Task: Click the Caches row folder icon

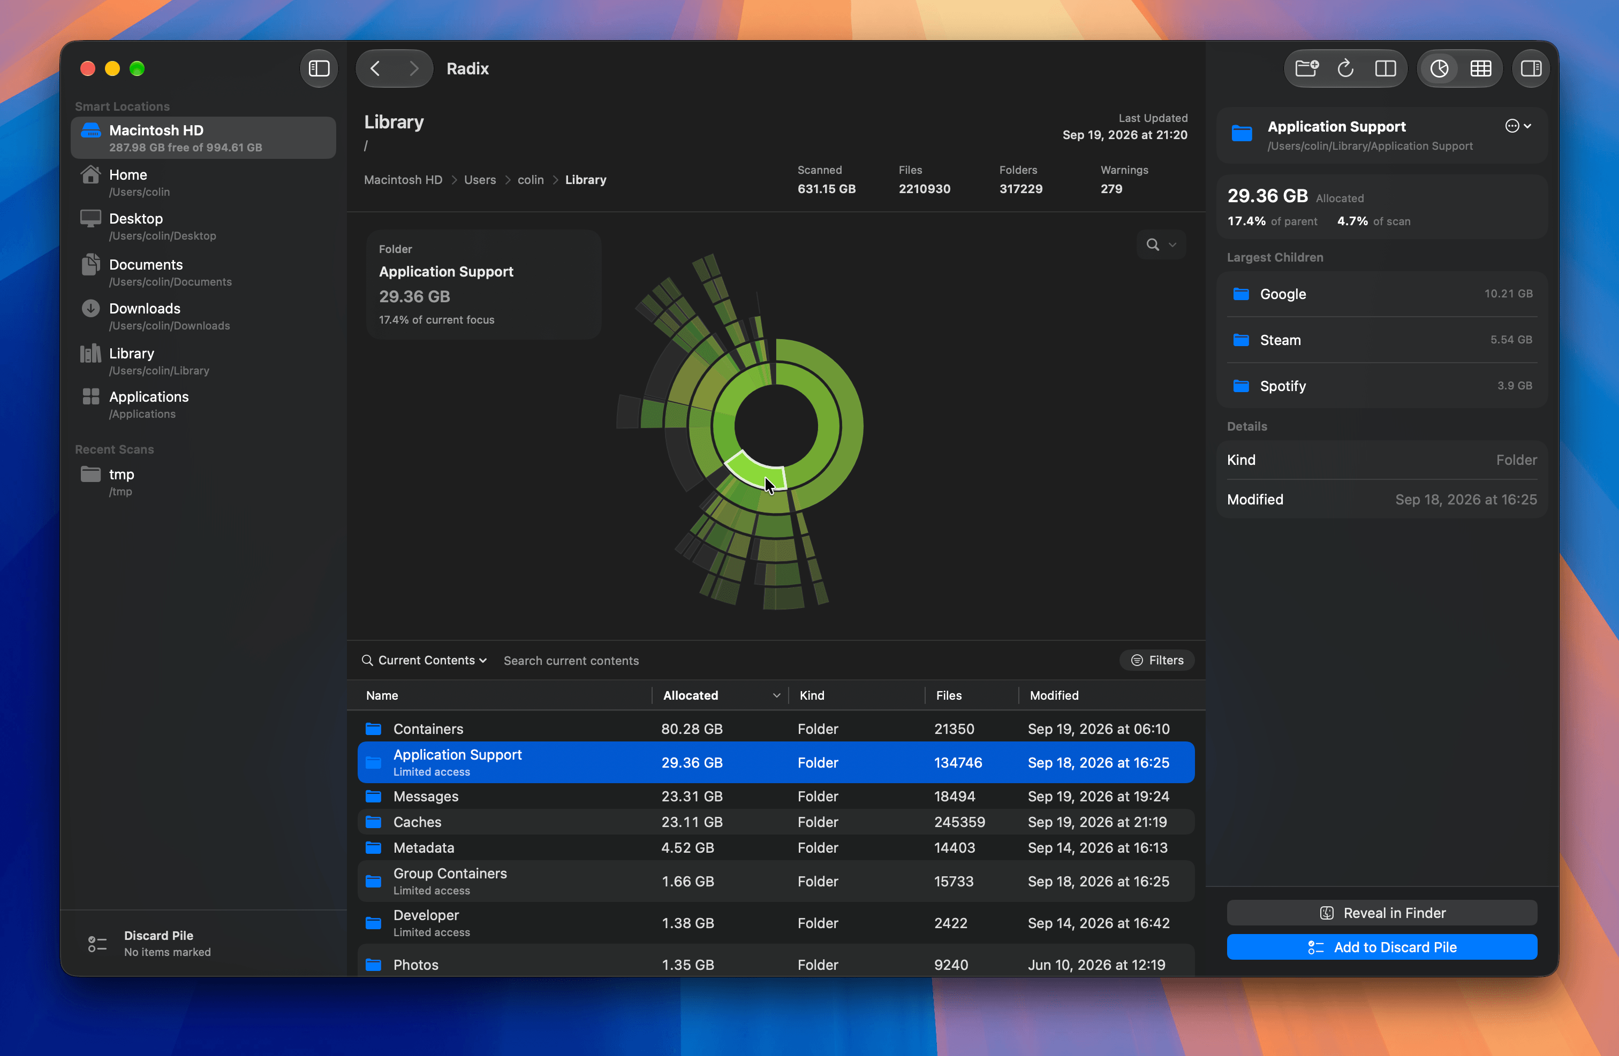Action: [374, 822]
